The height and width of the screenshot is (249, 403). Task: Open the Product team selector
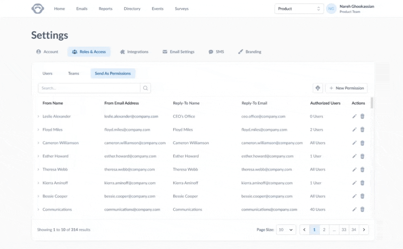point(299,9)
